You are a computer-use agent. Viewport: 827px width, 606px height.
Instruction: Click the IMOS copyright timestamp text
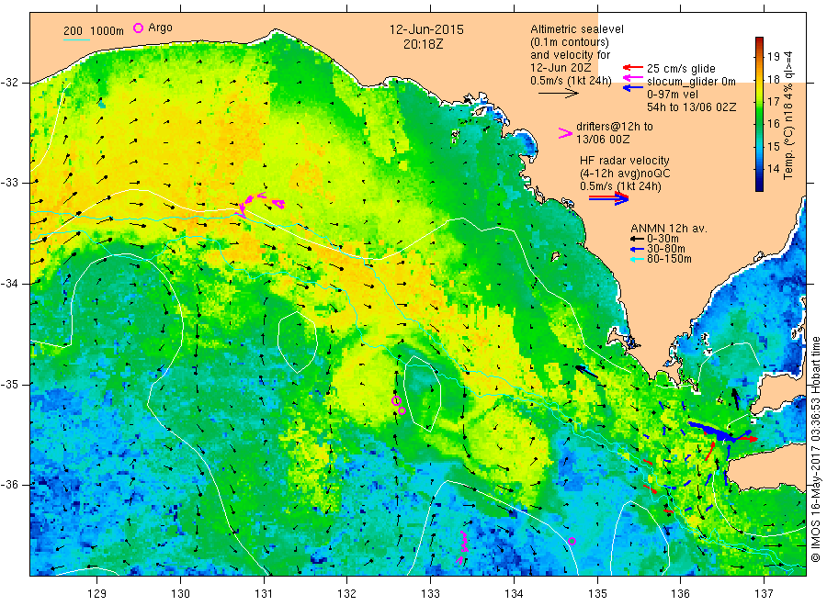pyautogui.click(x=816, y=450)
